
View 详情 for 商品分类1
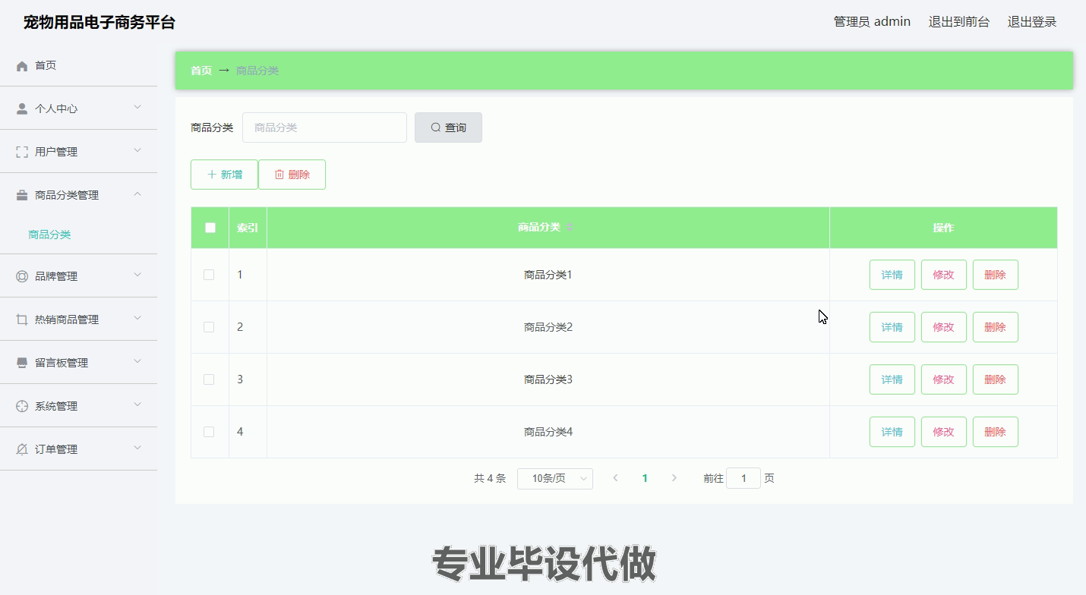(x=892, y=275)
